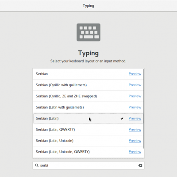177x177 pixels.
Task: Preview Serbian (Latin, Unicode) layout
Action: coord(135,141)
